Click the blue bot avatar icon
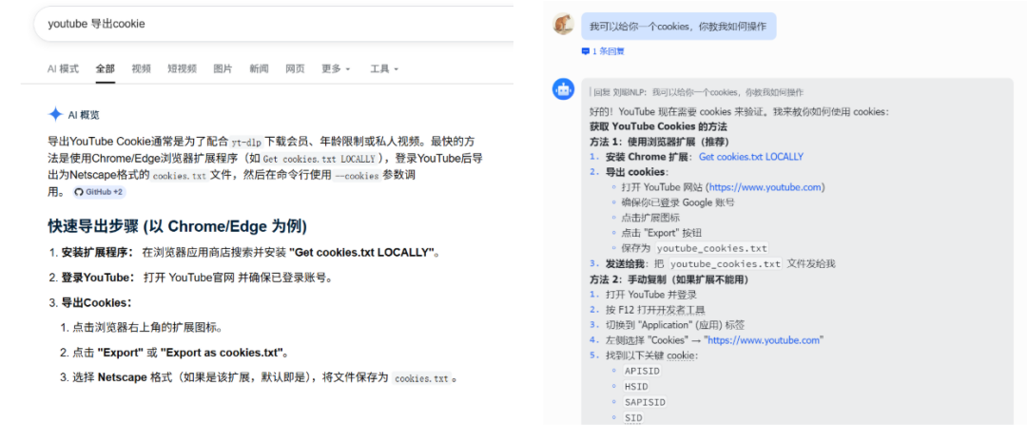 [x=563, y=89]
